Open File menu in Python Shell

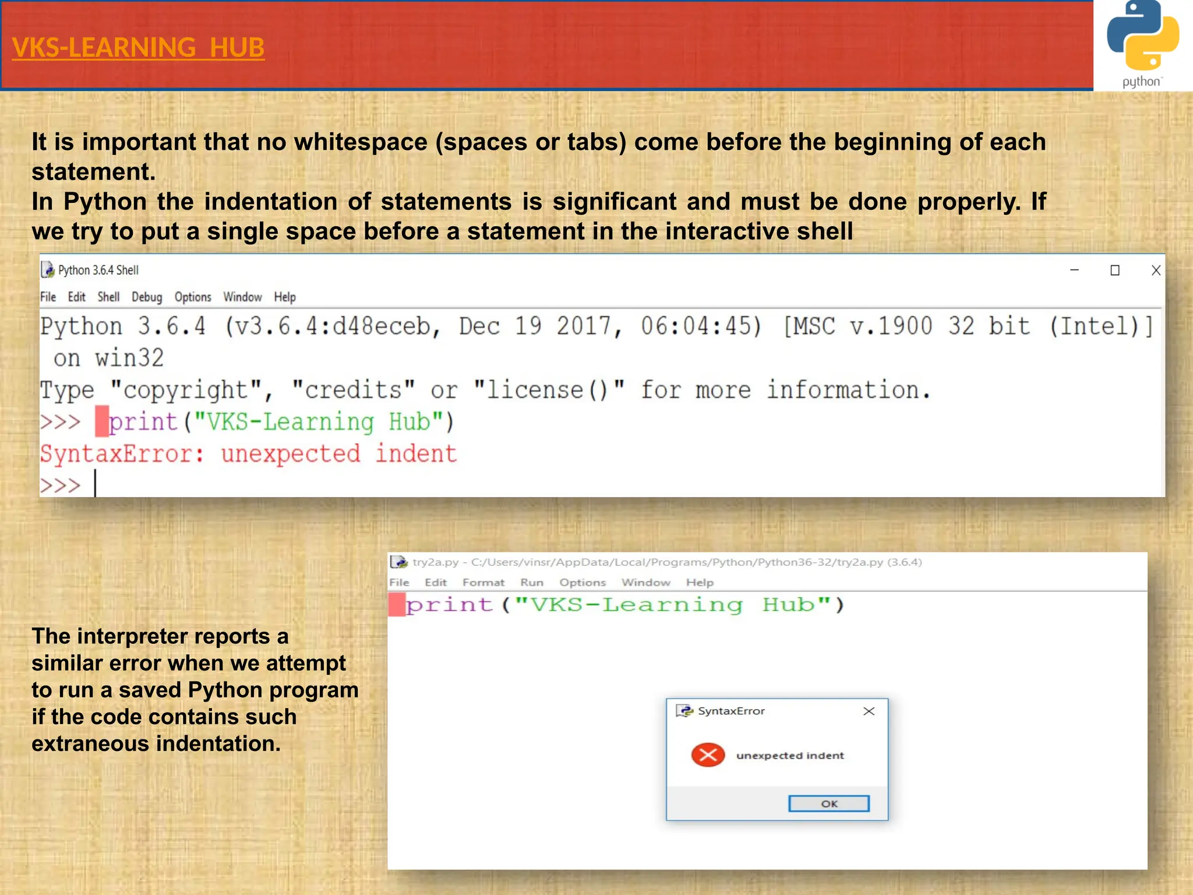point(48,297)
